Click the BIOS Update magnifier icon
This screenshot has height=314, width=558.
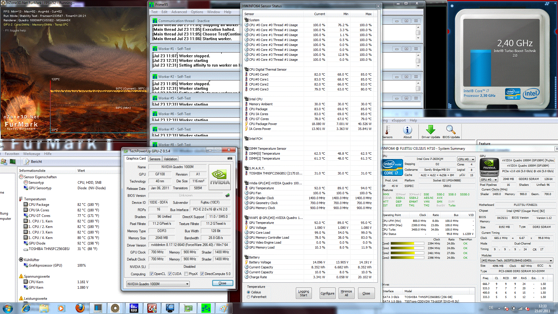pyautogui.click(x=451, y=130)
